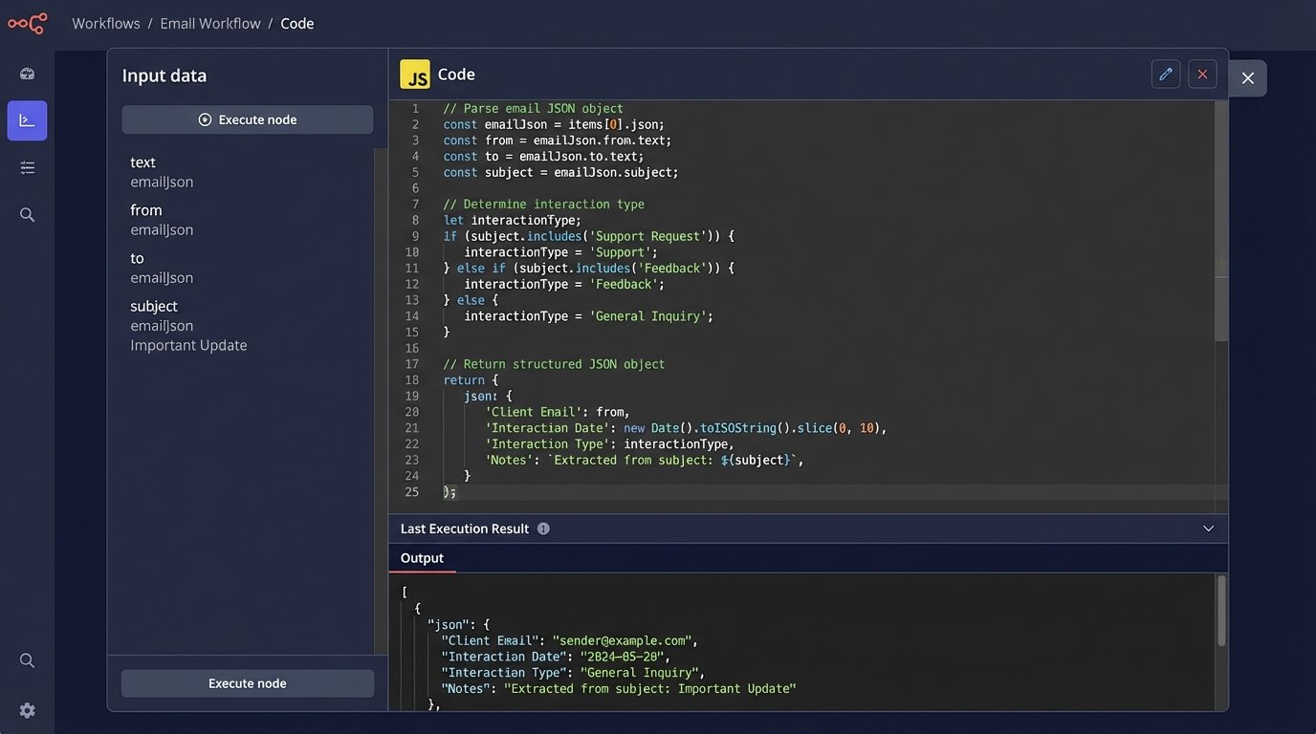Screen dimensions: 1316x734
Task: Open the list view icon in the sidebar
Action: 27,168
